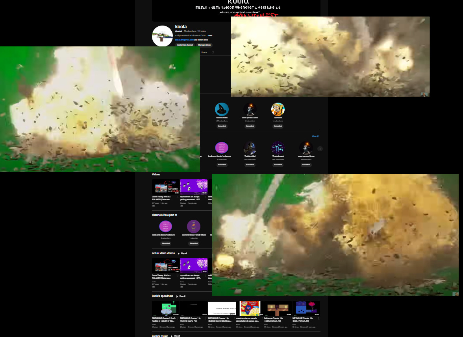Click the Manage videos button
This screenshot has height=337, width=463.
tap(204, 45)
